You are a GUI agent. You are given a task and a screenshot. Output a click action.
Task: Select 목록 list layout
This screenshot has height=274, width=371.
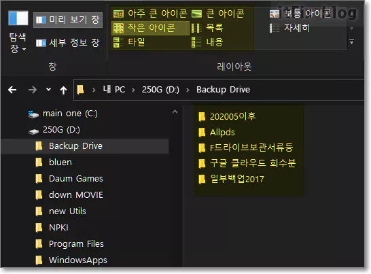coord(207,28)
